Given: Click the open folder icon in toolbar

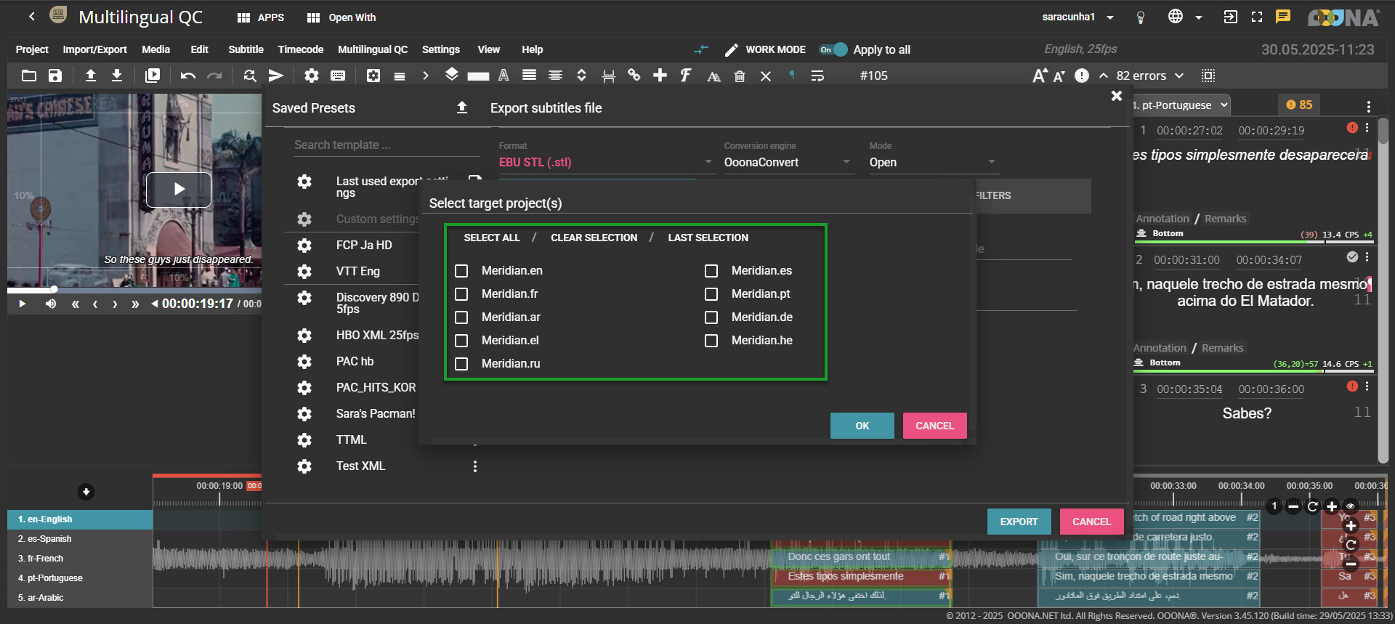Looking at the screenshot, I should click(29, 76).
